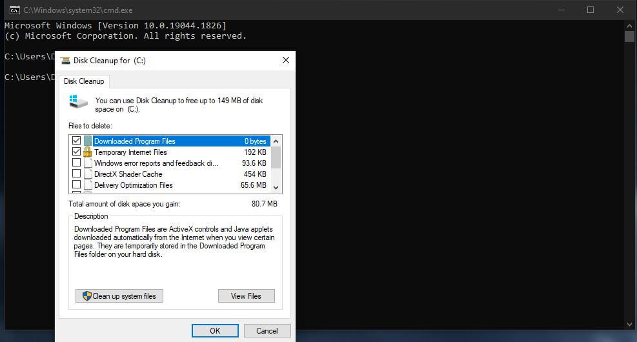The height and width of the screenshot is (342, 637).
Task: Enable Delivery Optimization Files checkbox
Action: pyautogui.click(x=76, y=185)
